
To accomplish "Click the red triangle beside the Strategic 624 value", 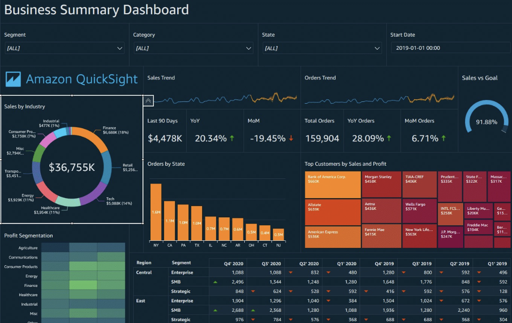I will pos(253,291).
